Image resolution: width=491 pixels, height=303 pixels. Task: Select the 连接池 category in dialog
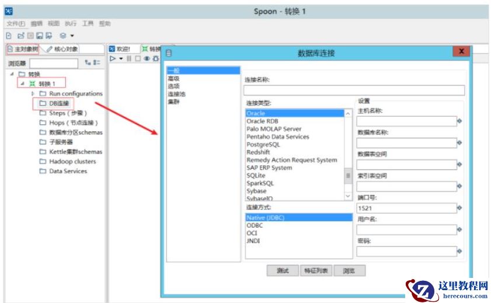(x=177, y=94)
